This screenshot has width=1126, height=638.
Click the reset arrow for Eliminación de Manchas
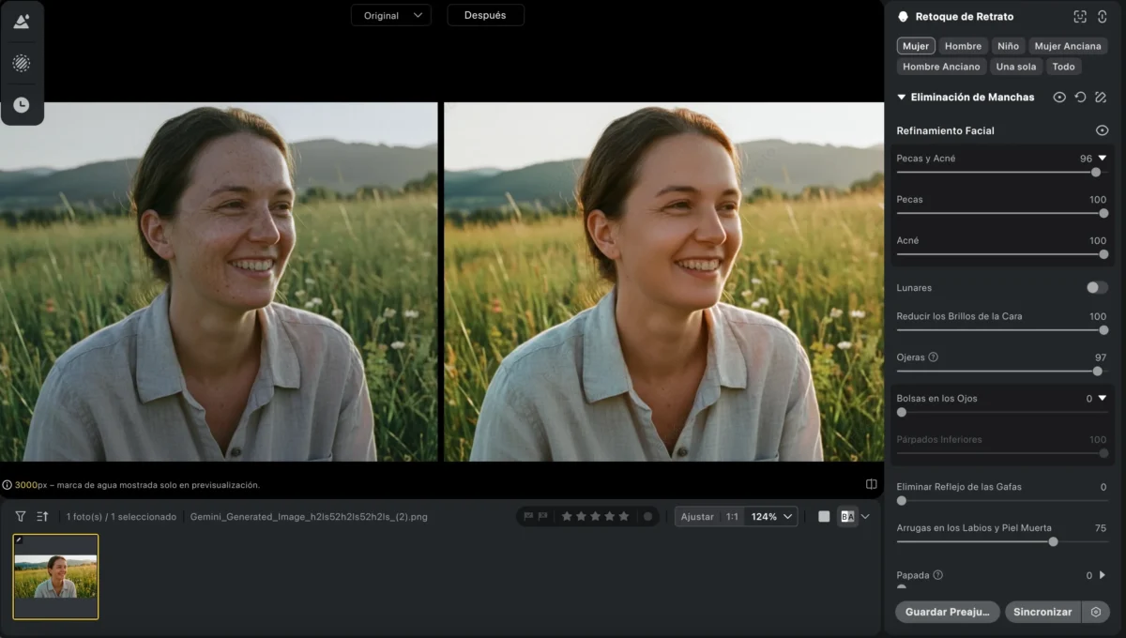point(1080,98)
